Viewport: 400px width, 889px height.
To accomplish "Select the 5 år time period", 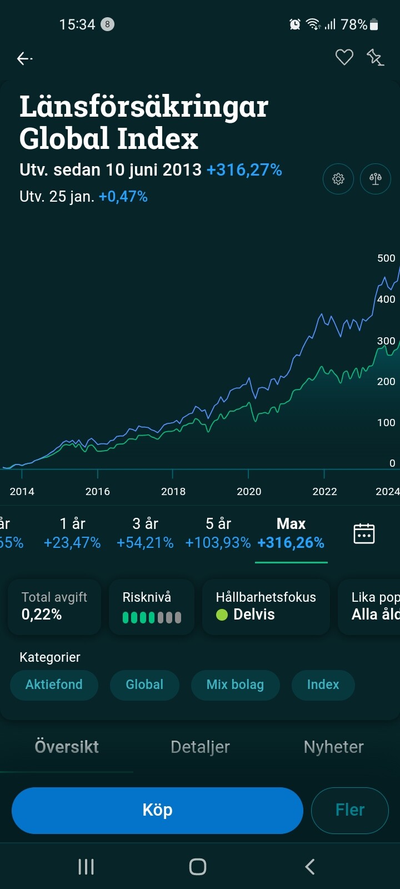I will (218, 533).
